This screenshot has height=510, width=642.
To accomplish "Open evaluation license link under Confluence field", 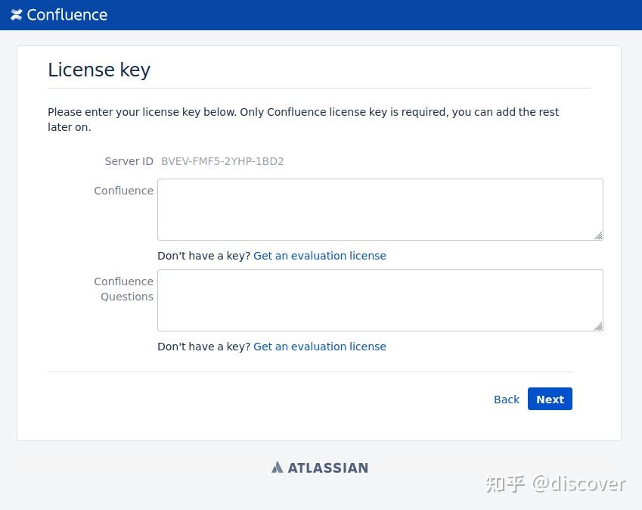I will coord(319,256).
